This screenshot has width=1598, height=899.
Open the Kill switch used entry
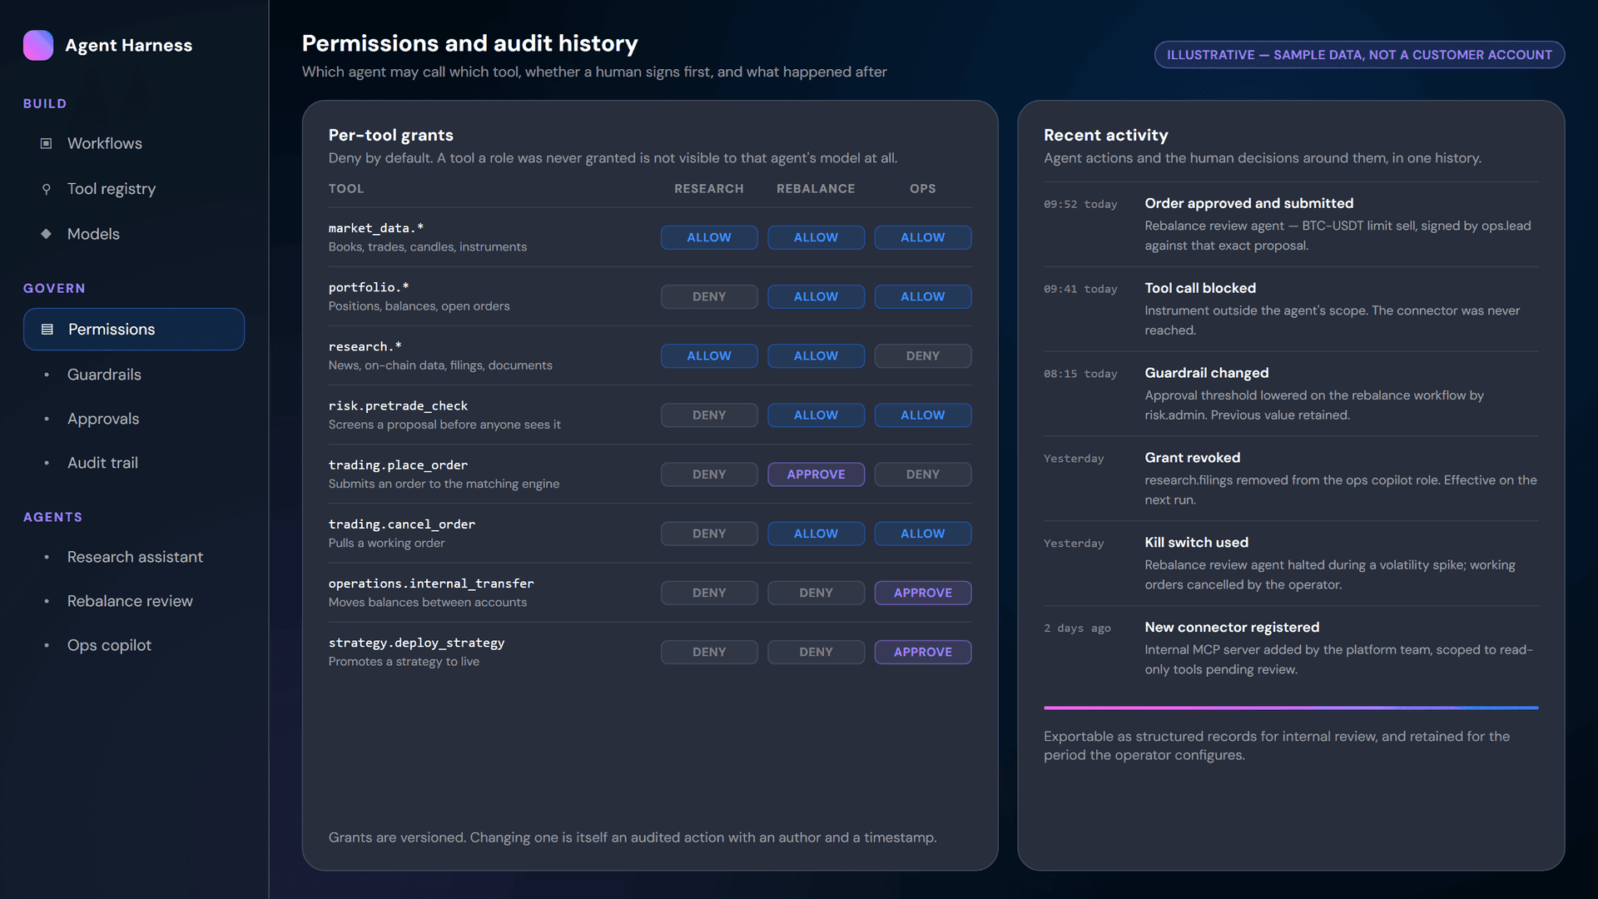click(1291, 564)
